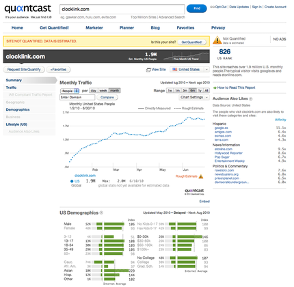
Task: Click the search box containing clocklink.com
Action: pos(122,10)
